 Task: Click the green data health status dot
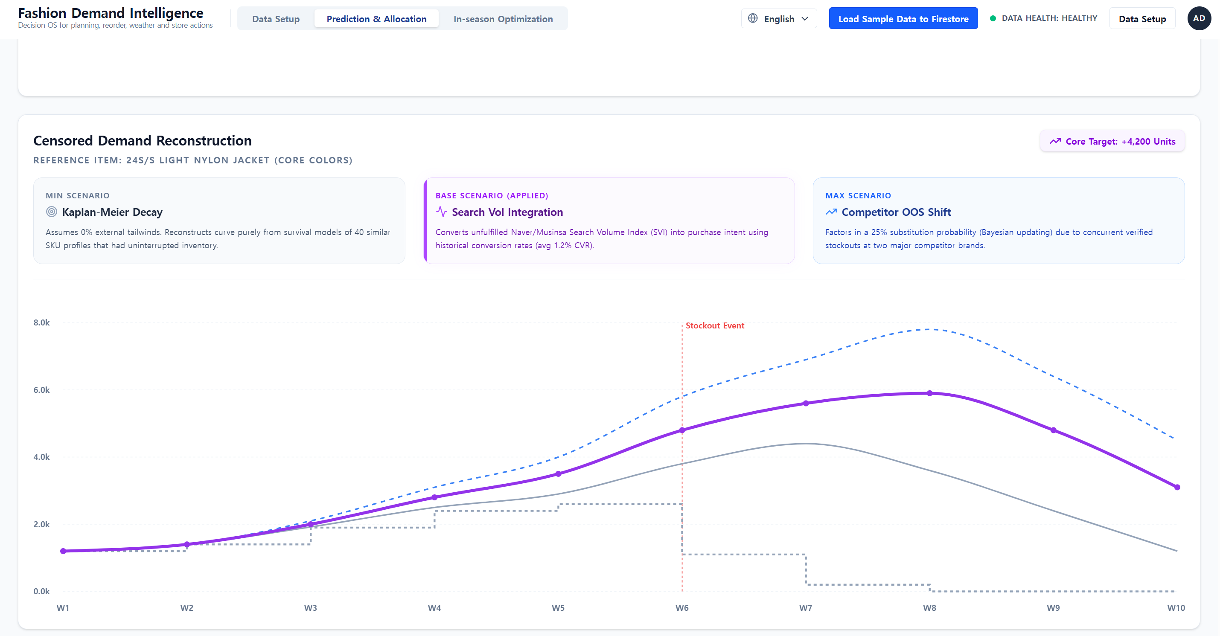(993, 18)
